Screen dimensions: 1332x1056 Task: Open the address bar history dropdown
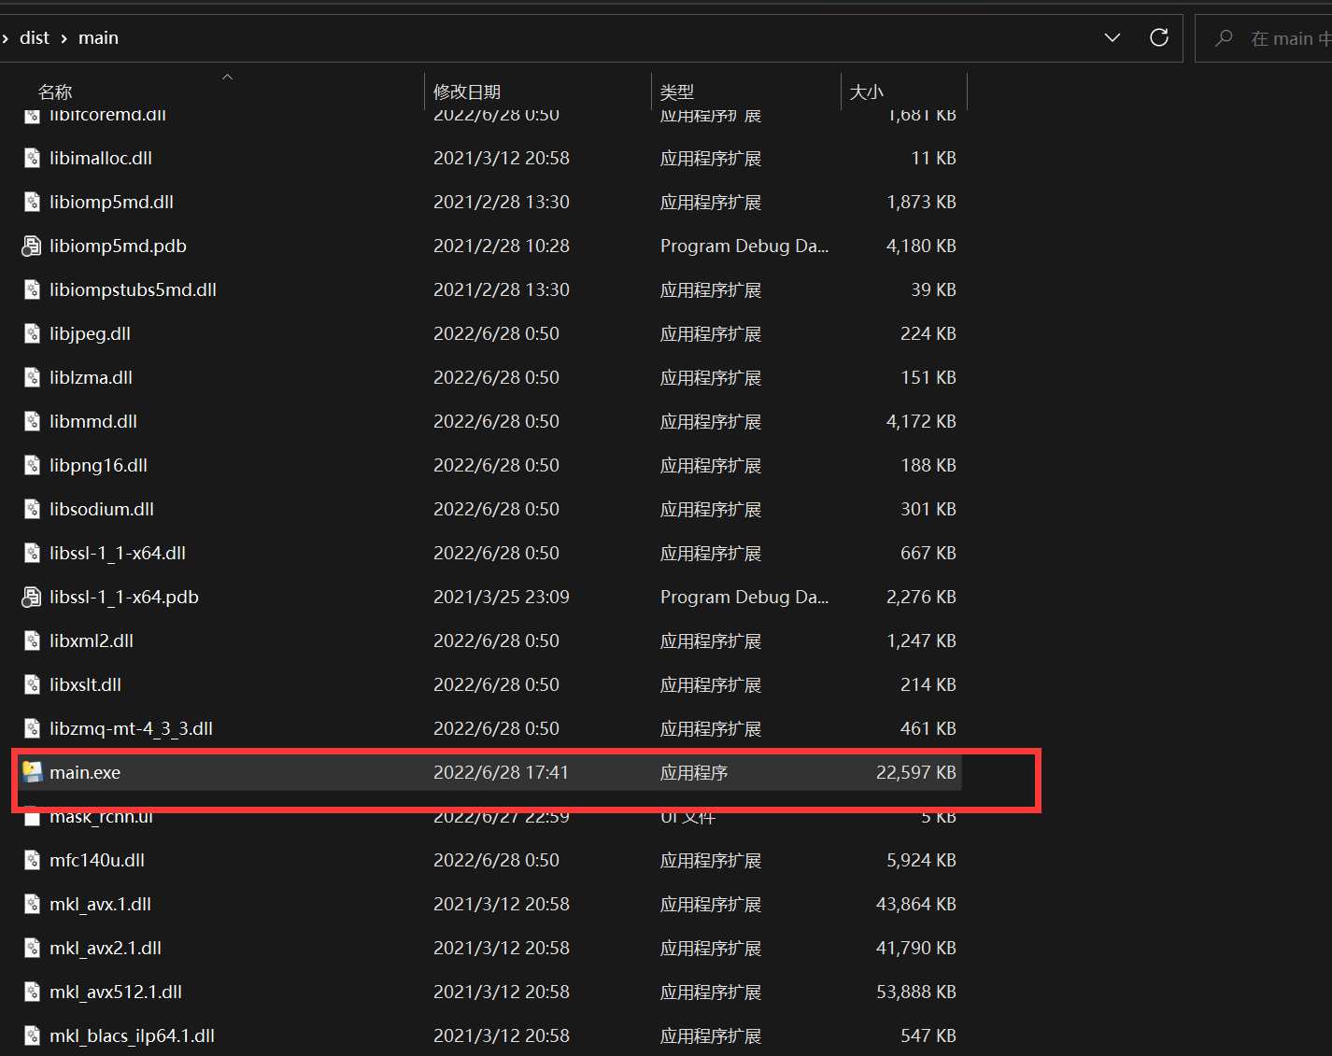coord(1112,37)
